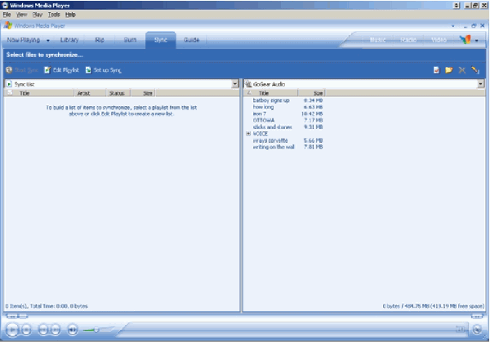This screenshot has width=490, height=342.
Task: Click the create folder icon on device
Action: click(448, 70)
